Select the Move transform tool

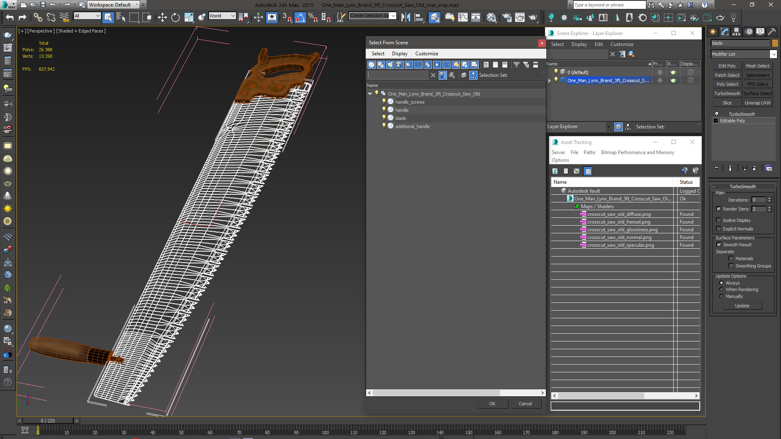[x=162, y=17]
